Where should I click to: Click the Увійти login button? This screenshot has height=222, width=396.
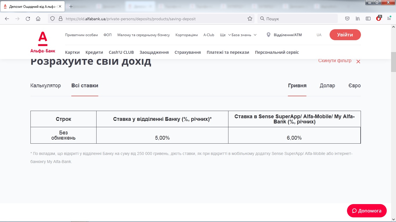click(345, 35)
